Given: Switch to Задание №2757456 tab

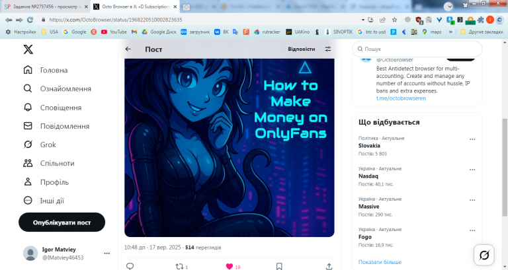Looking at the screenshot, I should (x=46, y=7).
